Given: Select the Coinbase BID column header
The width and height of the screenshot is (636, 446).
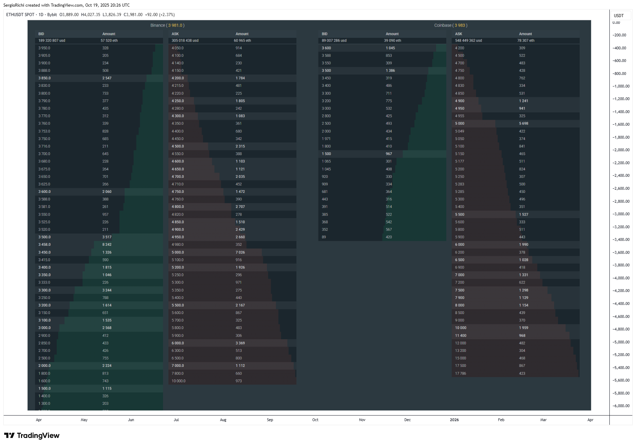Looking at the screenshot, I should (324, 34).
